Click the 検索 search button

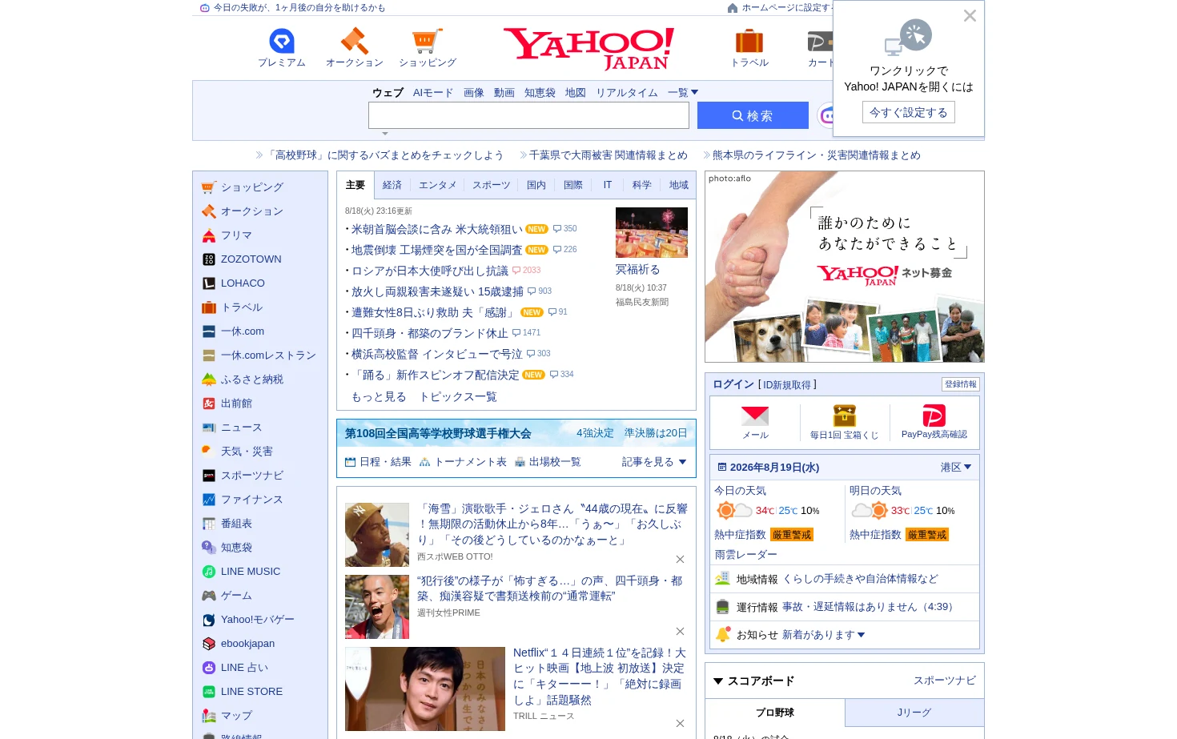click(x=753, y=115)
